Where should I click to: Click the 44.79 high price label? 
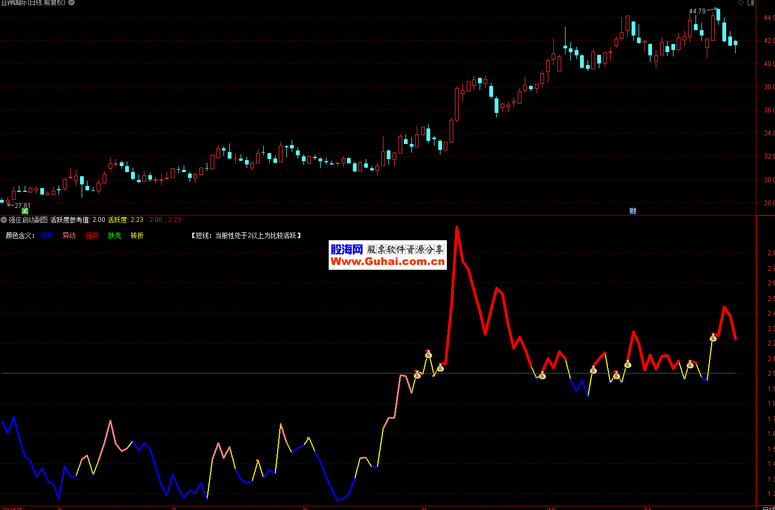click(x=697, y=11)
